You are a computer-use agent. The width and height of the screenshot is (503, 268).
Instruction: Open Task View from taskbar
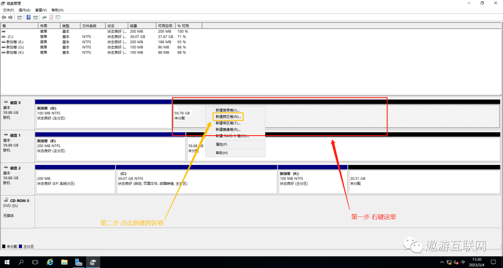pyautogui.click(x=35, y=262)
